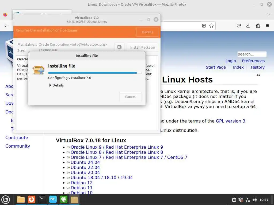Open the Files folder in taskbar
This screenshot has width=274, height=205.
coord(21,200)
